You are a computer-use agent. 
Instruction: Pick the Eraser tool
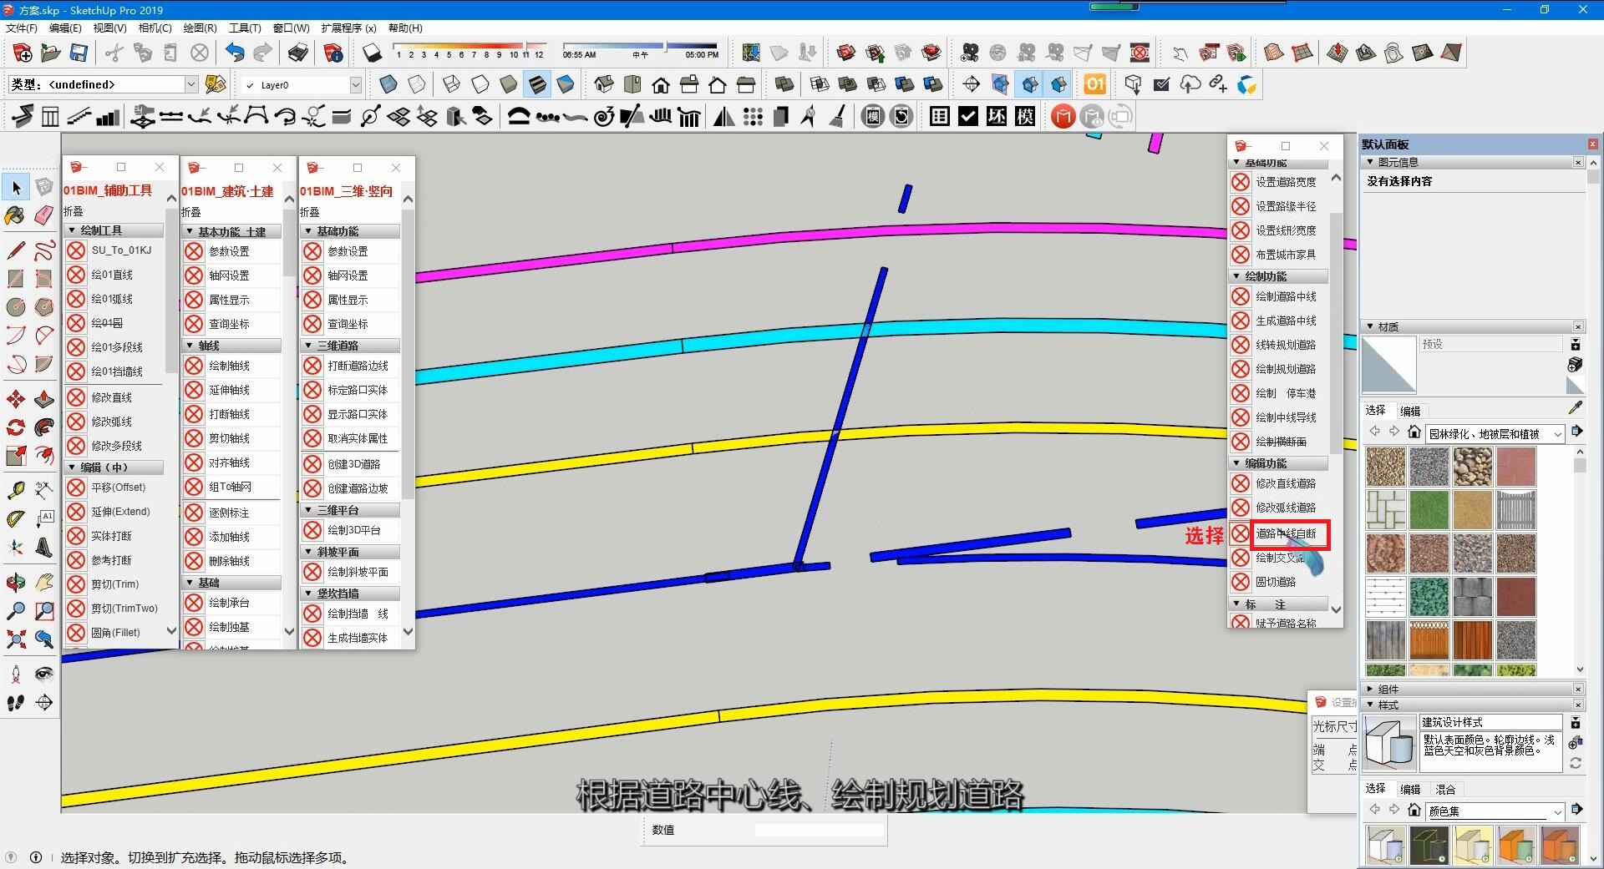(44, 215)
